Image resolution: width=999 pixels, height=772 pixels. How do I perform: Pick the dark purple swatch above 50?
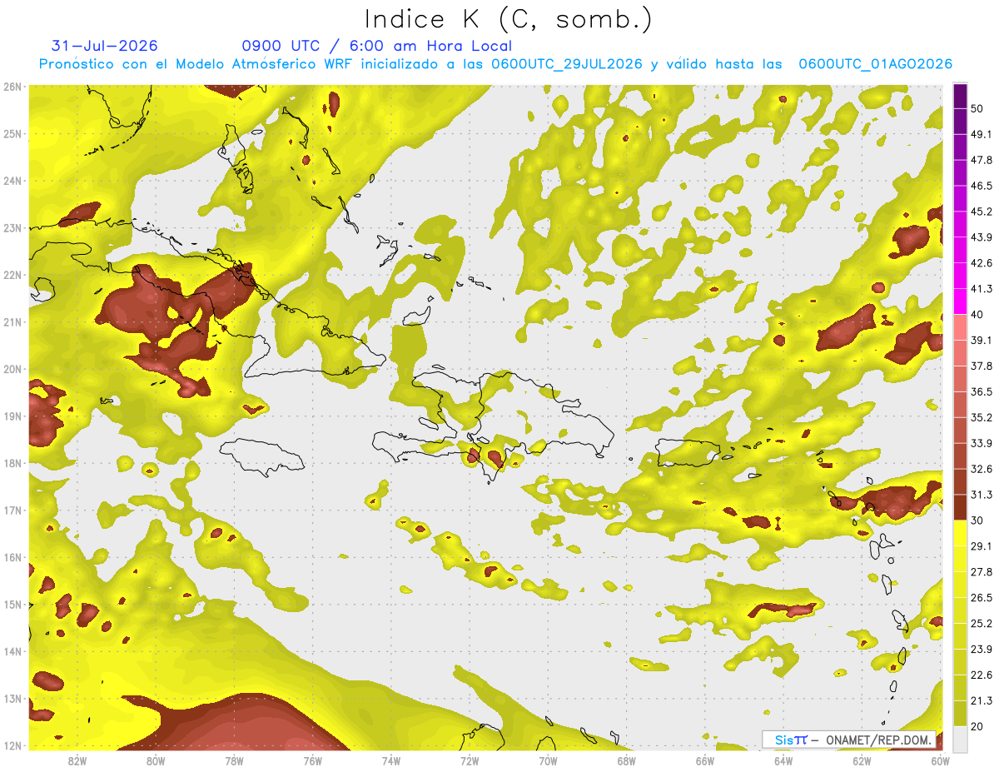960,96
